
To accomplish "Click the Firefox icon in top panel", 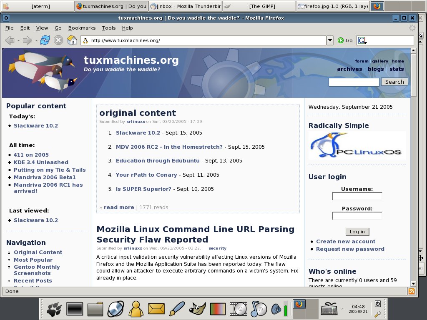I will click(x=377, y=6).
